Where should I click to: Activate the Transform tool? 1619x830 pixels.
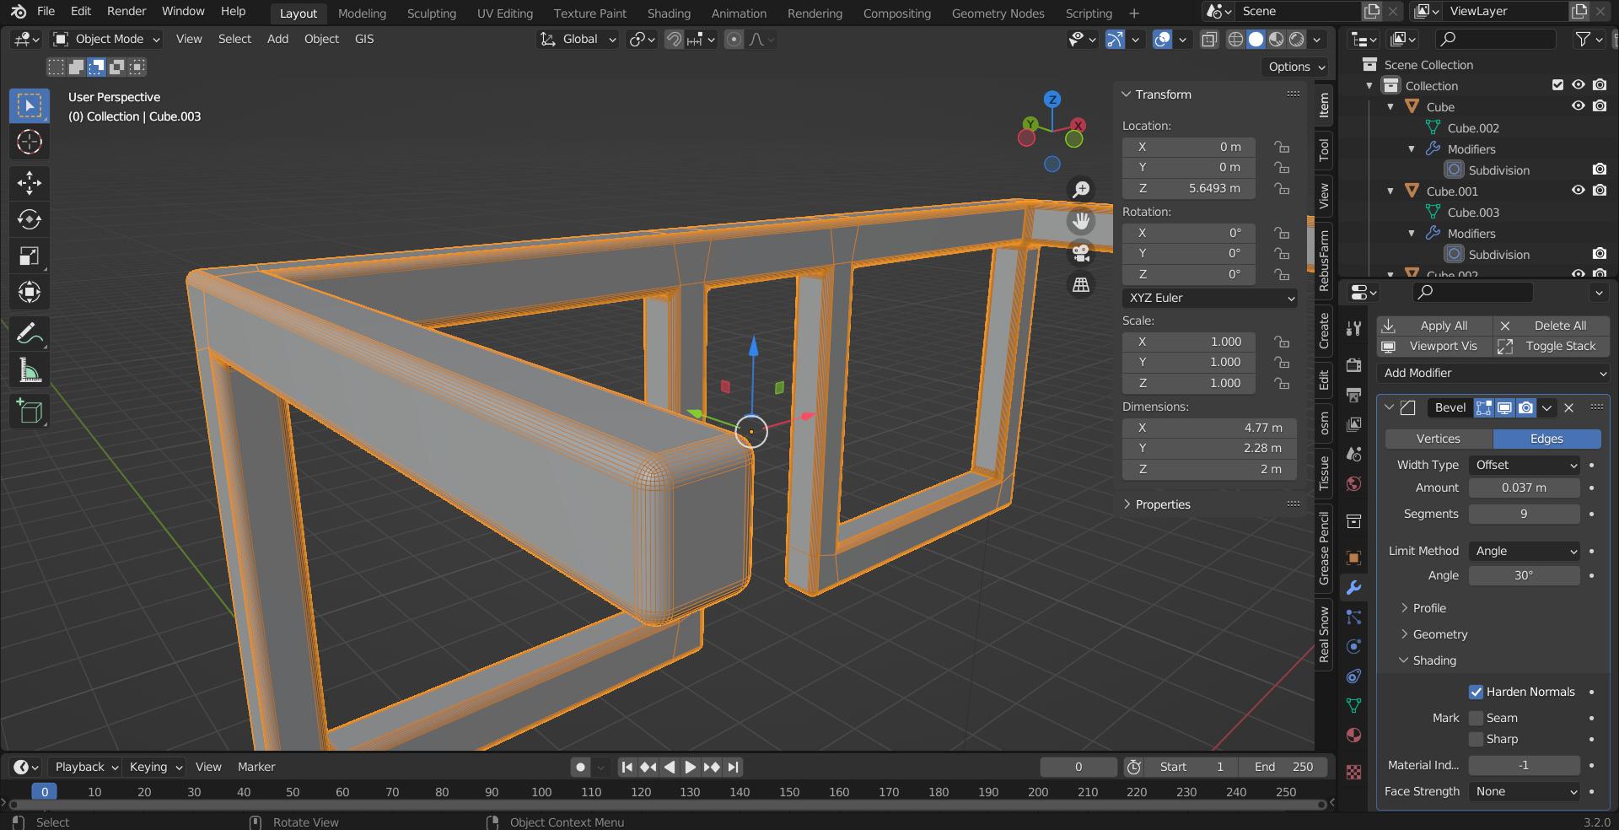coord(30,292)
